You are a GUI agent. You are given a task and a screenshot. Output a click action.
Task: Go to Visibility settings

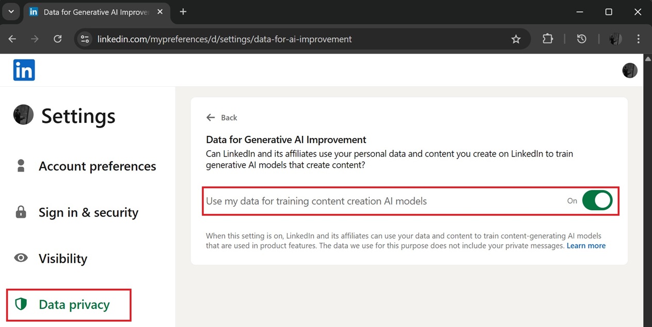[x=62, y=258]
